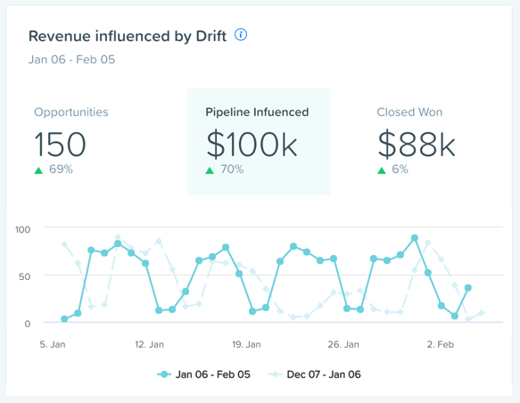Select the Pipeline Infuenced metric card

(259, 142)
